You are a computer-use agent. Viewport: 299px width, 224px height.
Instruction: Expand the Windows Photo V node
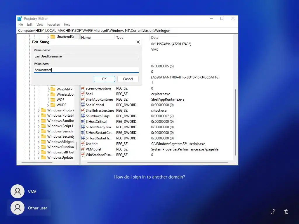pyautogui.click(x=39, y=110)
